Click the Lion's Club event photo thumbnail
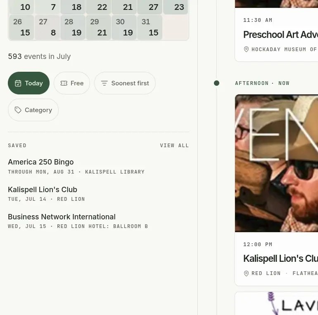 coord(276,163)
